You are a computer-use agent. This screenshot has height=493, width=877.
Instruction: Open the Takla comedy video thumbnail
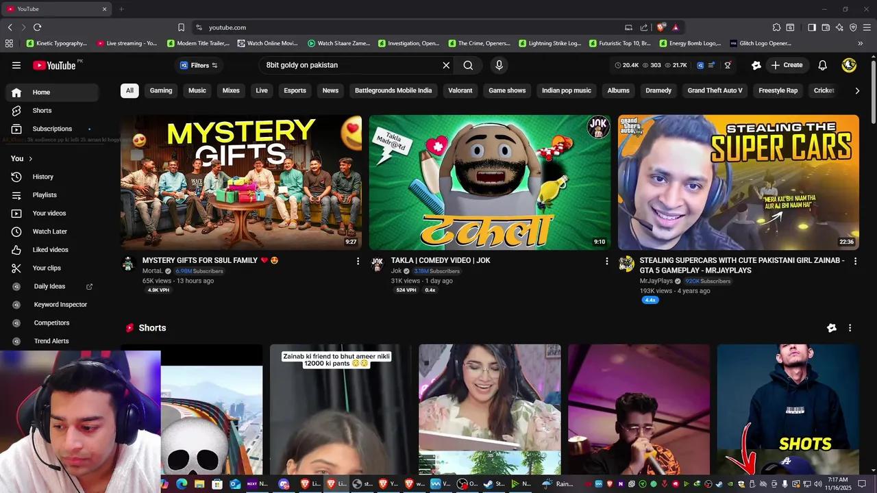(x=490, y=182)
